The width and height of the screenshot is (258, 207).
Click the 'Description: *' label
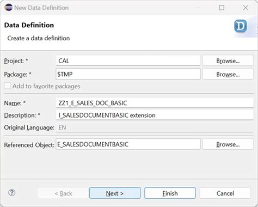coord(22,115)
